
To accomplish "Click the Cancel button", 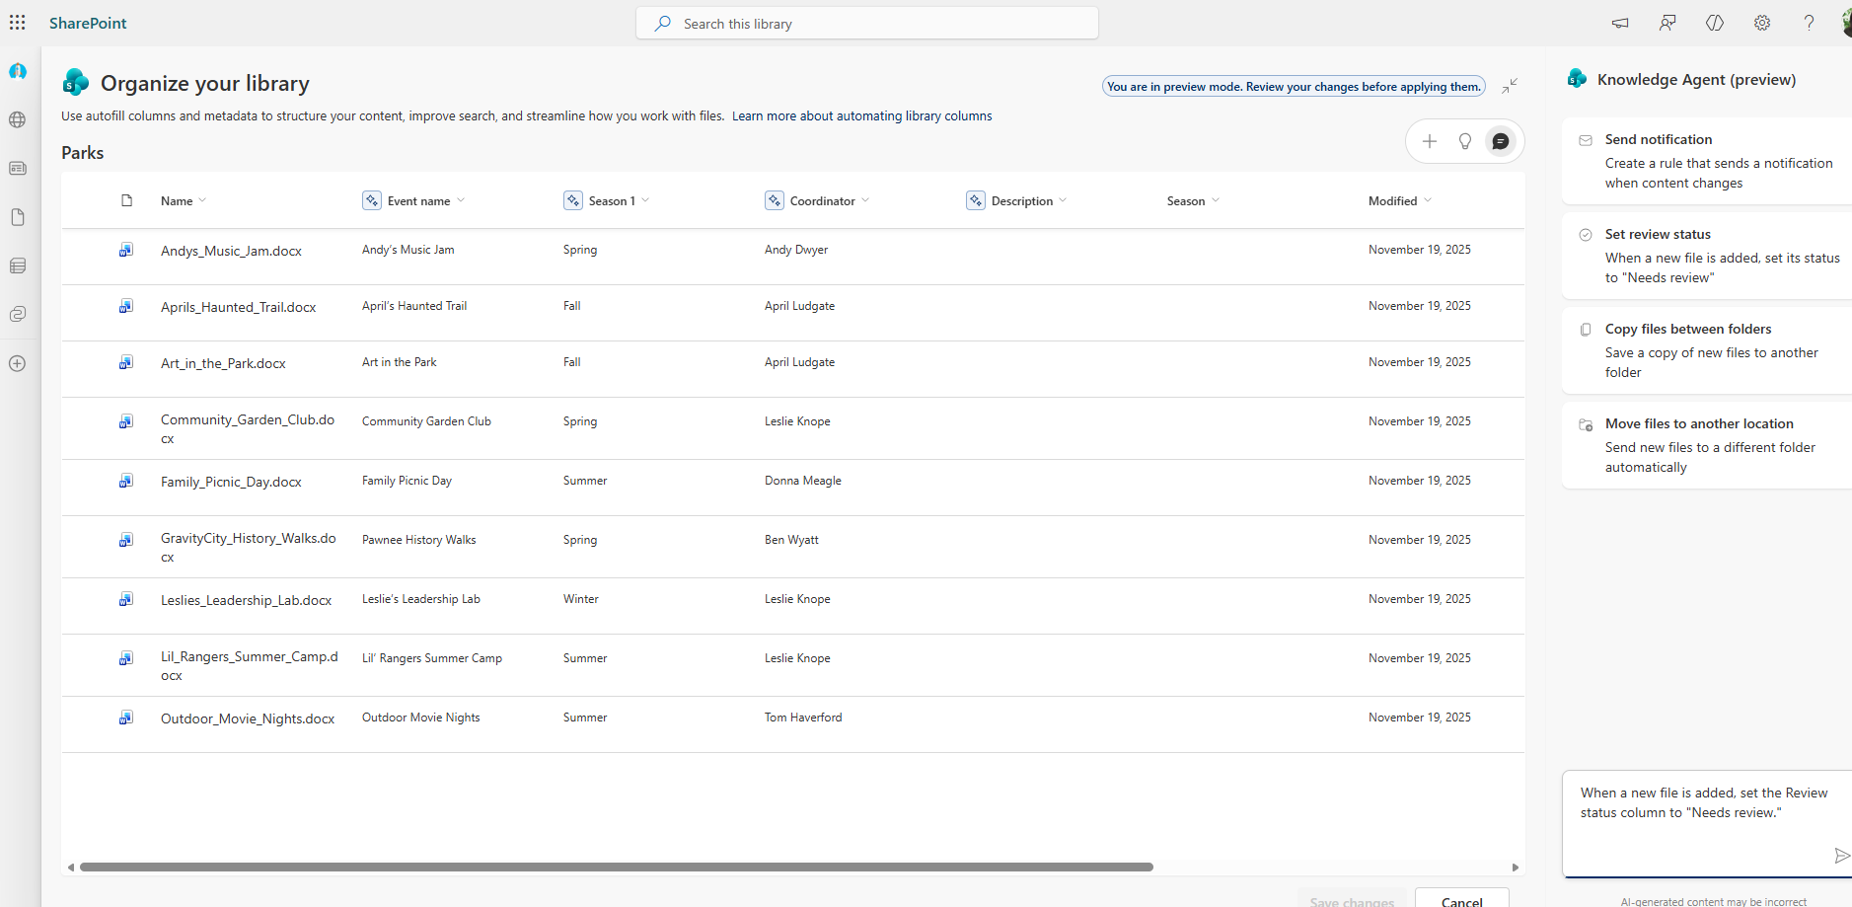I will (x=1460, y=901).
